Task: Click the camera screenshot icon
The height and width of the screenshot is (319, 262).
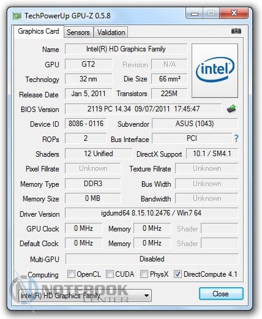Action: click(236, 31)
